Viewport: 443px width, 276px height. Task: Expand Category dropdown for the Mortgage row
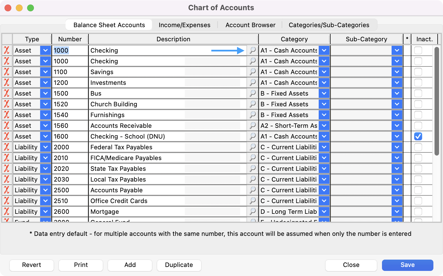point(324,212)
